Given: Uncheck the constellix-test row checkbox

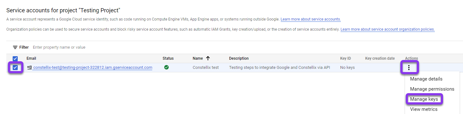Looking at the screenshot, I should [x=15, y=67].
